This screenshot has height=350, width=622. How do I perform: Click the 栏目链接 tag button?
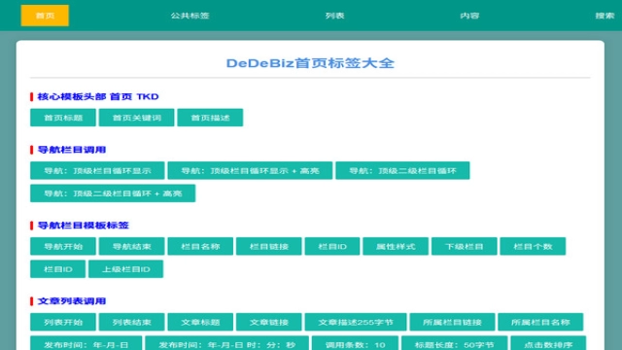click(269, 246)
